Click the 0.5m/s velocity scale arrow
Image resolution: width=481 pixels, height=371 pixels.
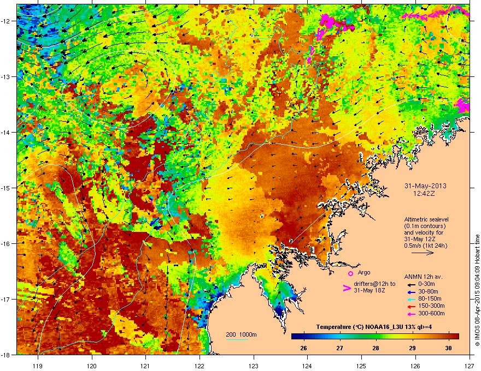click(423, 253)
